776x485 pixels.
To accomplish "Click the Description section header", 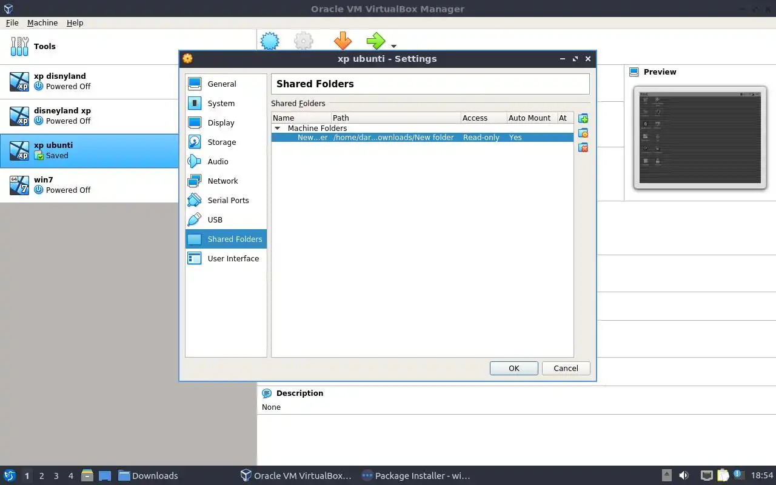I will (x=299, y=393).
